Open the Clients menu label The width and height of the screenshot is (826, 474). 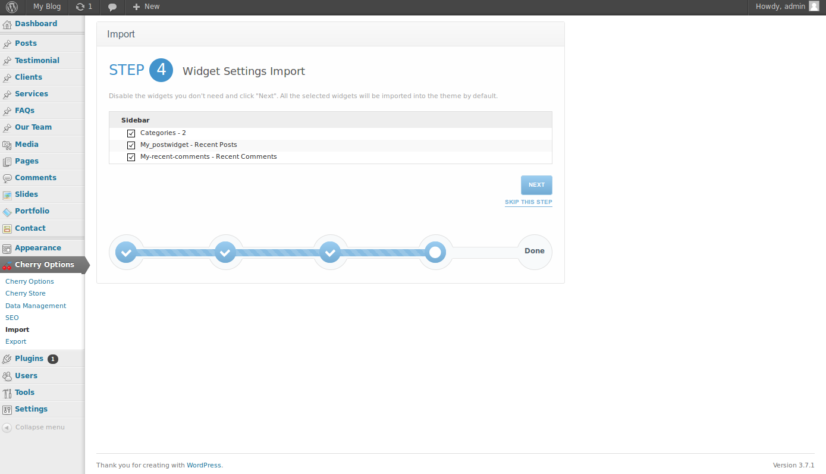pyautogui.click(x=29, y=77)
